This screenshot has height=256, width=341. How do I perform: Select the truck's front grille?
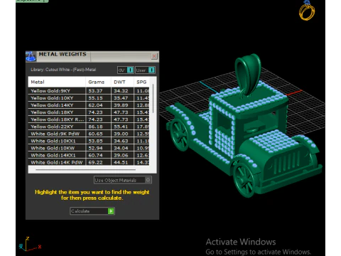tap(288, 163)
